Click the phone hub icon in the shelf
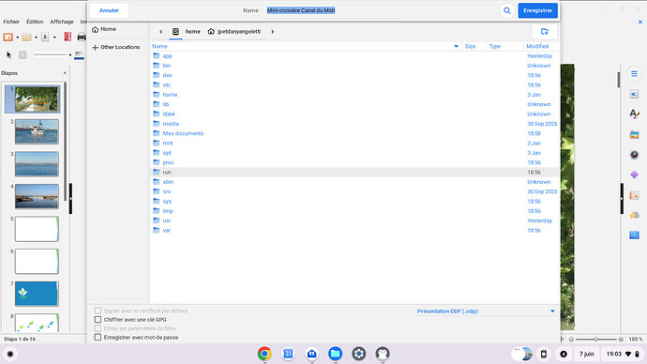Viewport: 647px width, 364px height. coord(544,354)
